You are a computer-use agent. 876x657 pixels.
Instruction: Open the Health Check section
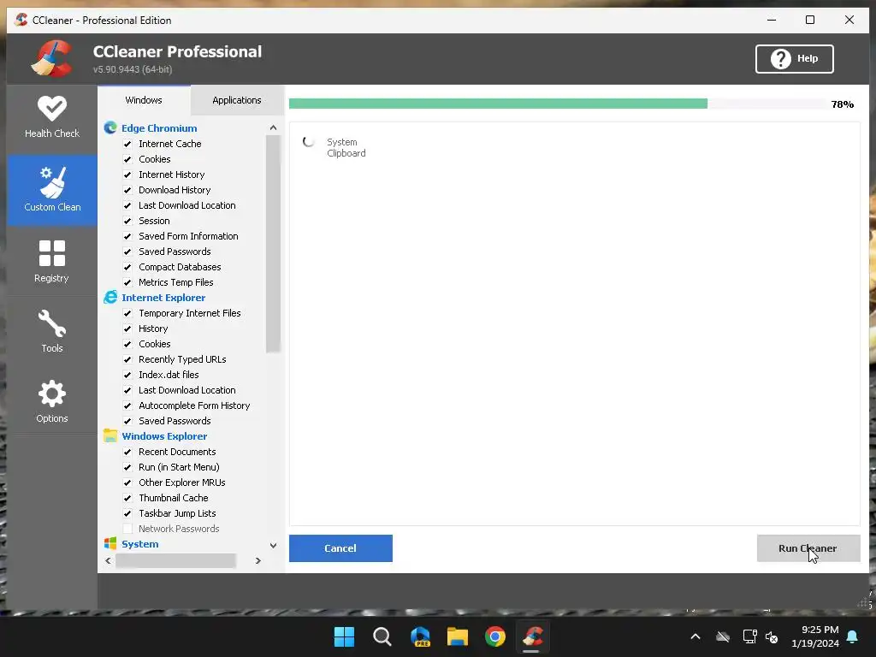coord(52,118)
